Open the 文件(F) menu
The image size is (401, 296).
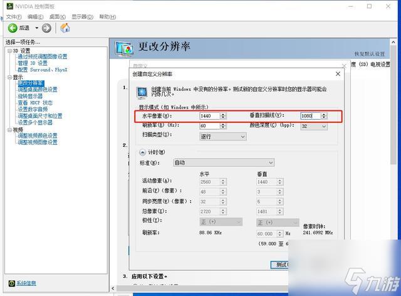(14, 17)
